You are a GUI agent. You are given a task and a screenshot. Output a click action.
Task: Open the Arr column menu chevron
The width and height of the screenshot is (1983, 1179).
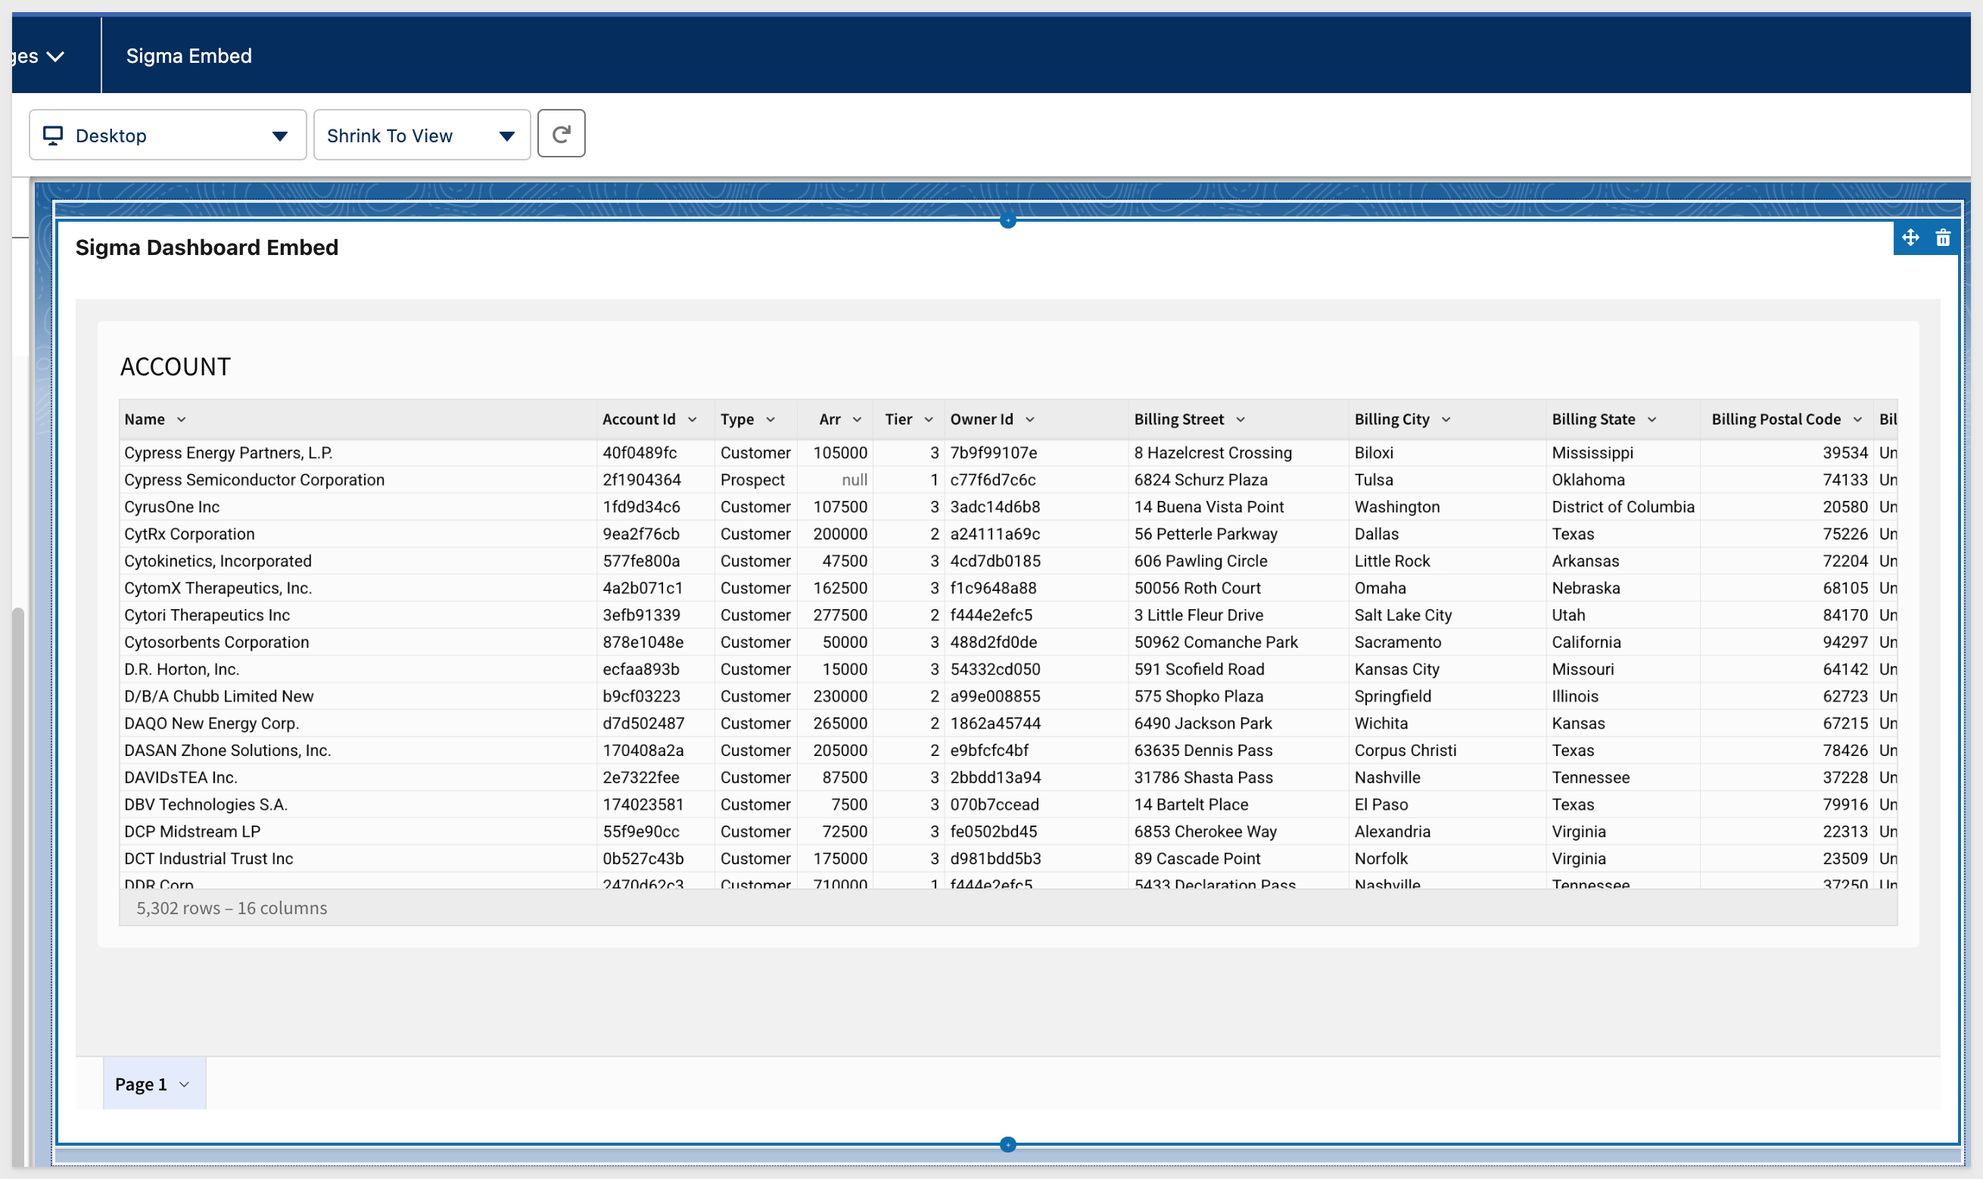(857, 419)
